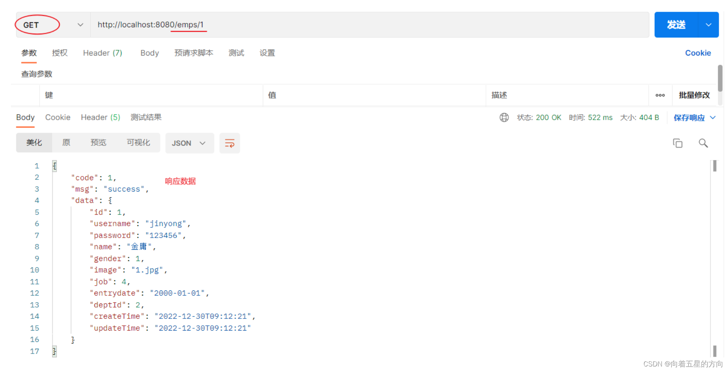Click the 键 key column header
This screenshot has height=371, width=728.
49,95
